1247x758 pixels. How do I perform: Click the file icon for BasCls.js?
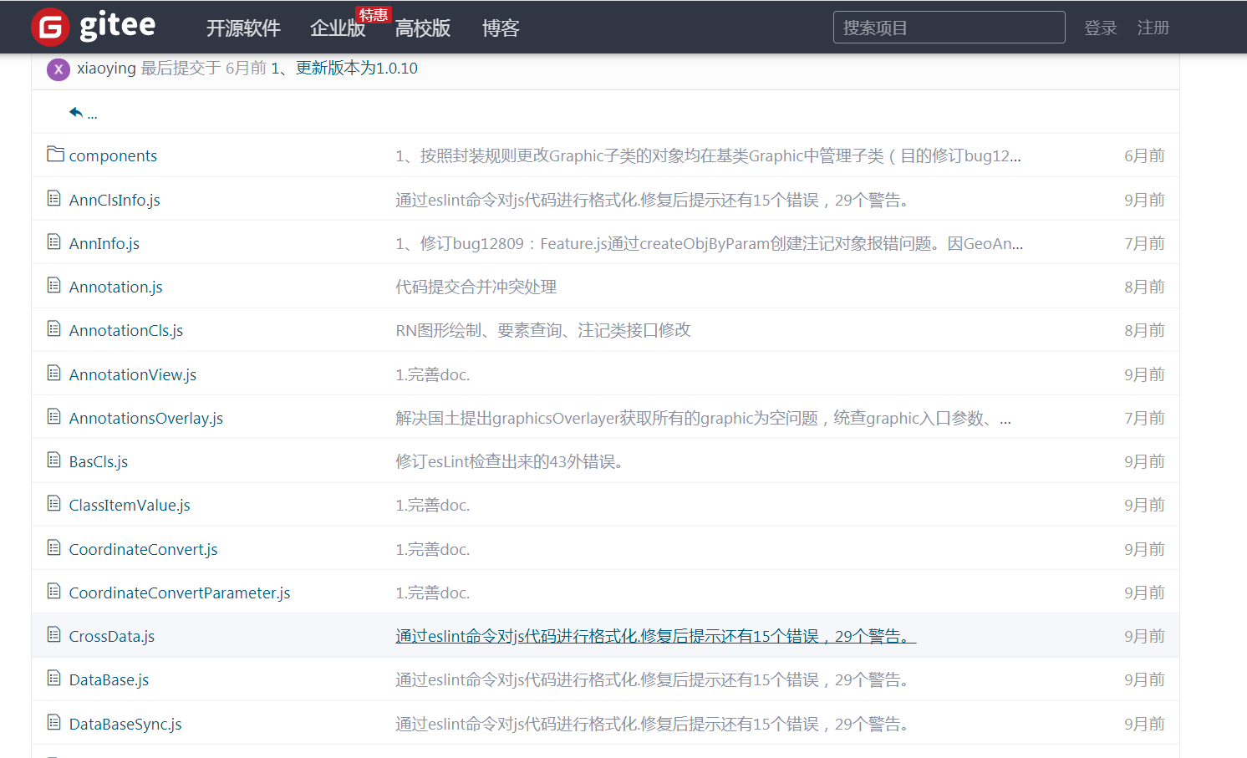pyautogui.click(x=54, y=460)
